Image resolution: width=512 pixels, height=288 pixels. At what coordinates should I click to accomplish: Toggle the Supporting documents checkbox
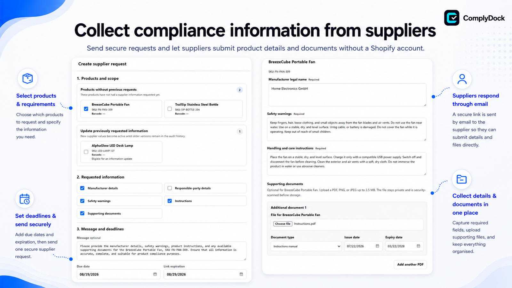click(x=82, y=213)
